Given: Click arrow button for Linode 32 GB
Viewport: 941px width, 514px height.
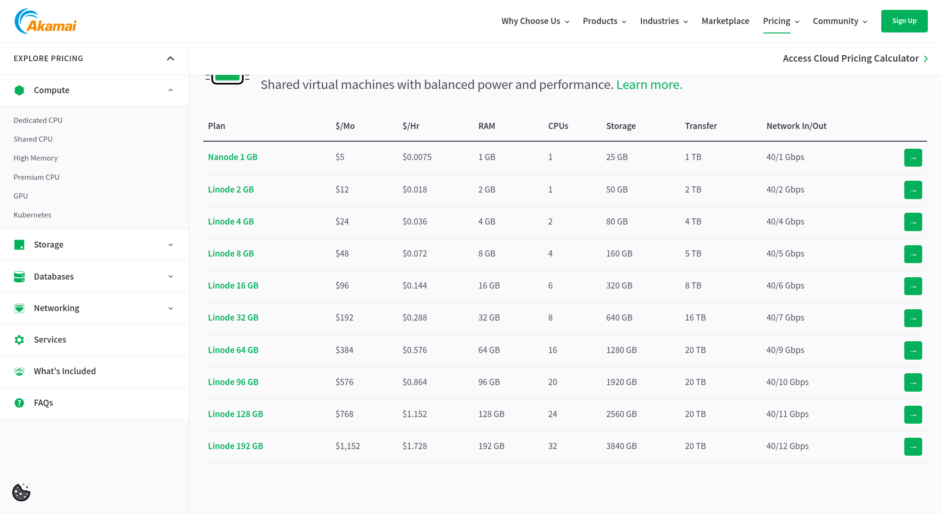Looking at the screenshot, I should [913, 318].
